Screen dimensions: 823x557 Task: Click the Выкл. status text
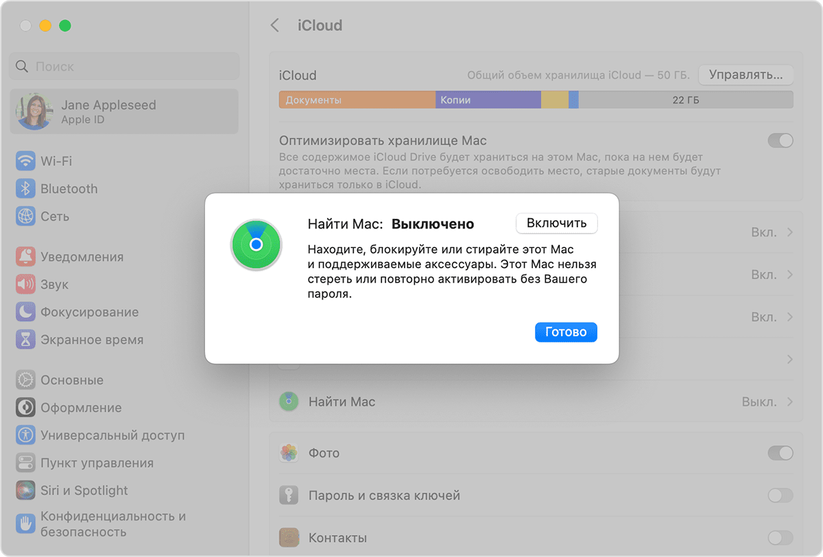tap(759, 401)
